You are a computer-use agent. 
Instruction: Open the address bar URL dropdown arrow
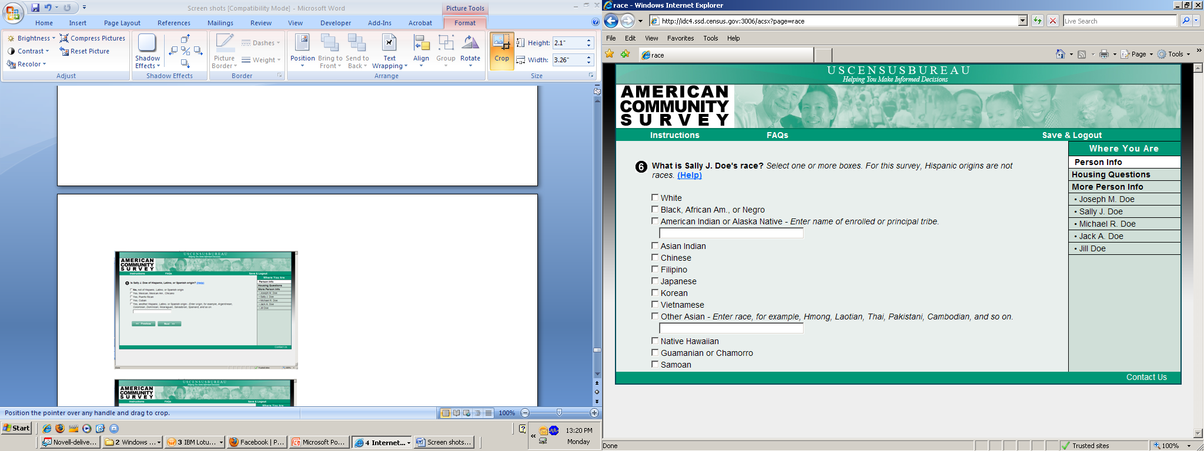pyautogui.click(x=1022, y=21)
